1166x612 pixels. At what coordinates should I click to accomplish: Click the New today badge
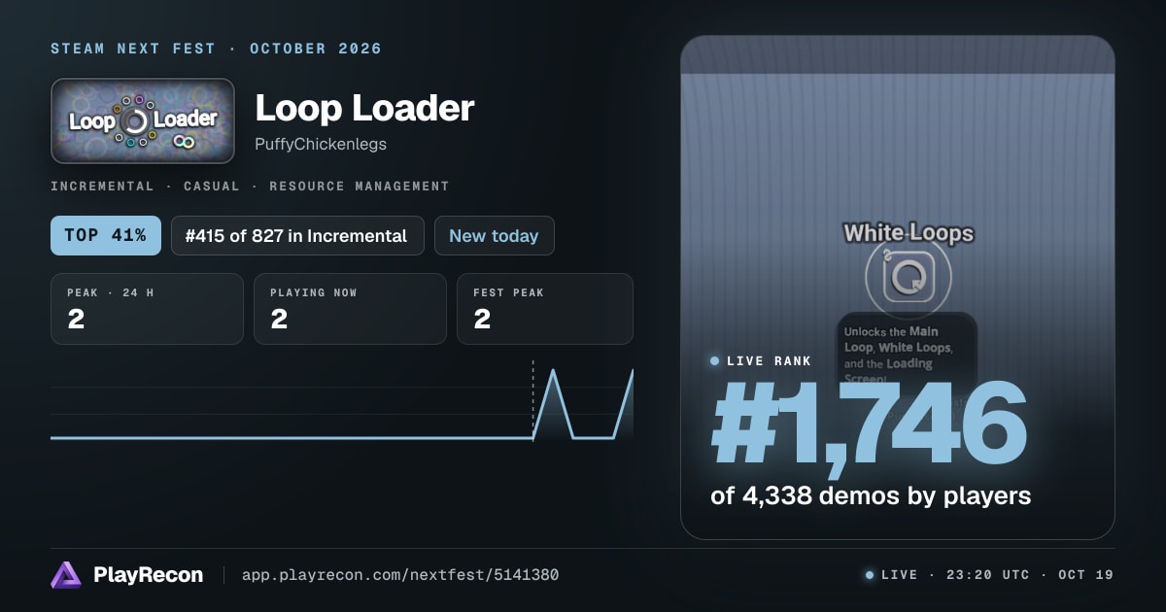pos(494,235)
